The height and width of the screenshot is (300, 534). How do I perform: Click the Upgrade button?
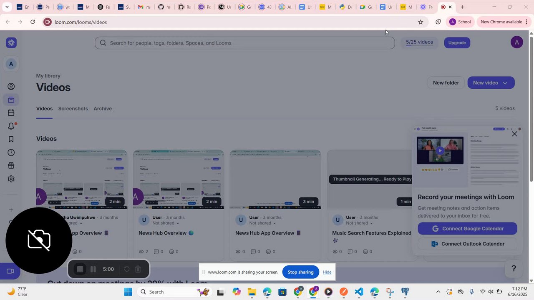(x=457, y=42)
